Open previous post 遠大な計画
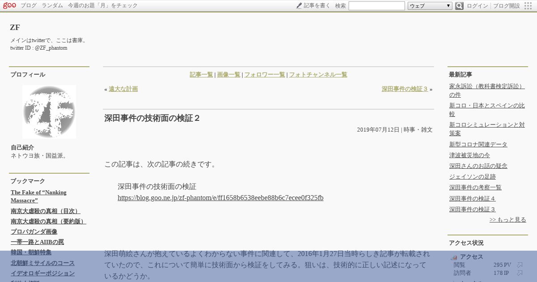 pyautogui.click(x=123, y=89)
